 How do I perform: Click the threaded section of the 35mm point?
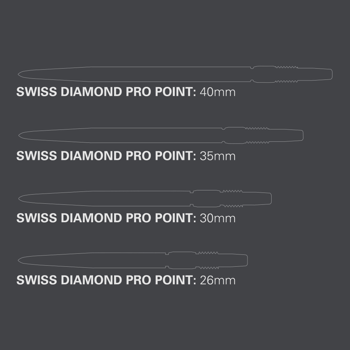(x=257, y=135)
